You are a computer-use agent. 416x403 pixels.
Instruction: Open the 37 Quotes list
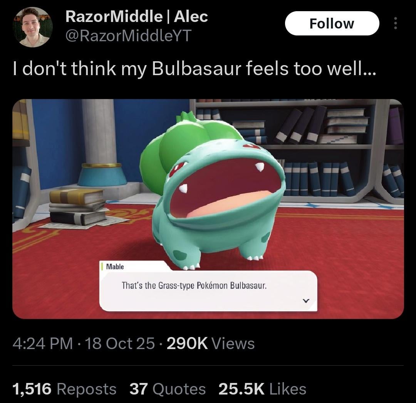pos(168,389)
